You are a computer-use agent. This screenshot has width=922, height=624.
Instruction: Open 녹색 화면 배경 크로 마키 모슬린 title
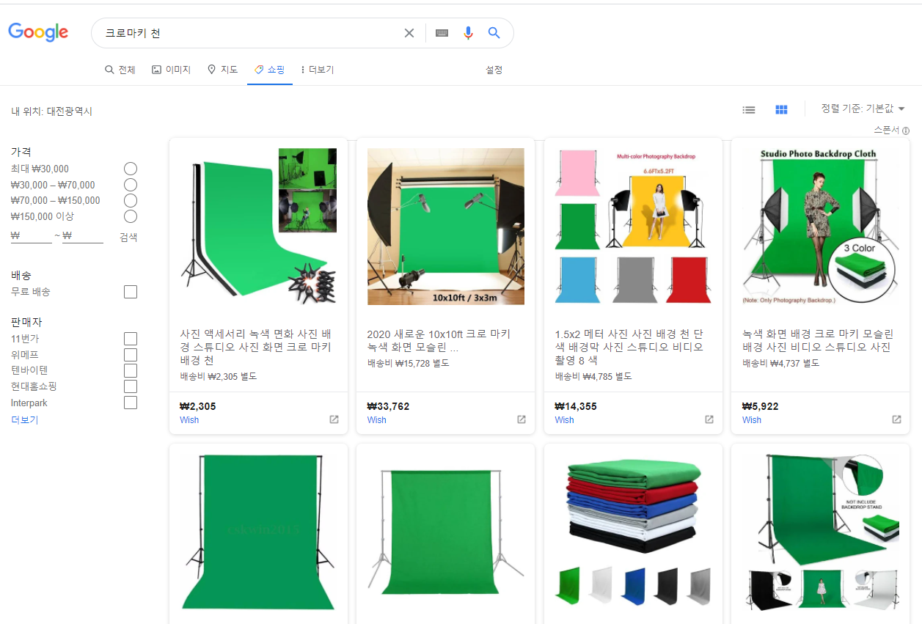click(817, 340)
